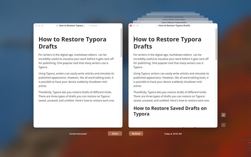Viewport: 251px width, 157px height.
Task: Click the scrollbar in the current document window
Action: point(121,43)
